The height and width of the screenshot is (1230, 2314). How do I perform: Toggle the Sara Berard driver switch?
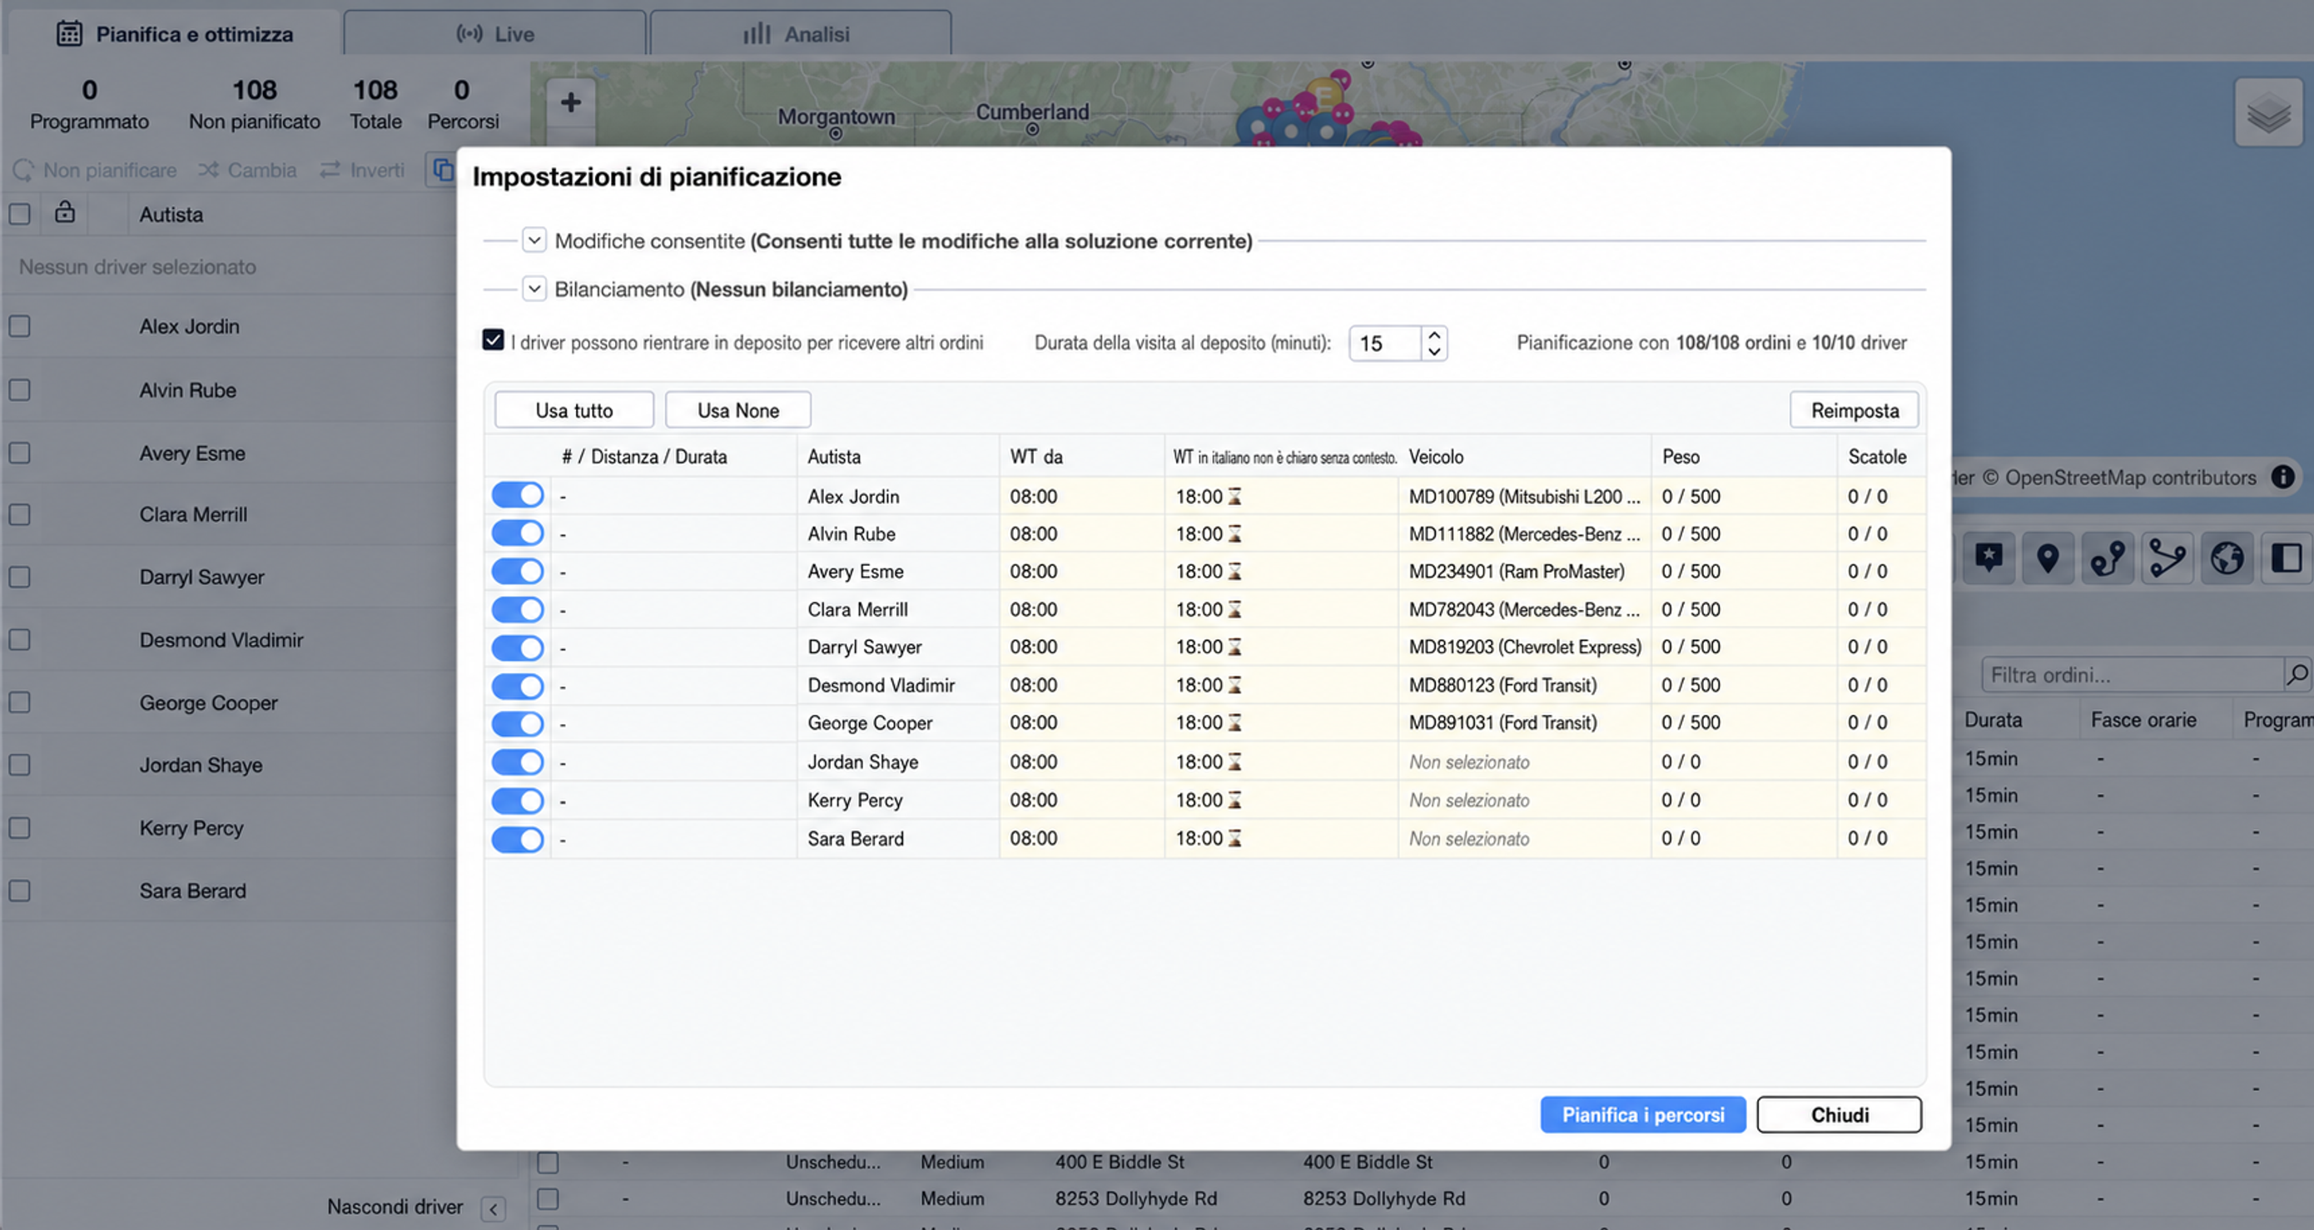(x=518, y=839)
